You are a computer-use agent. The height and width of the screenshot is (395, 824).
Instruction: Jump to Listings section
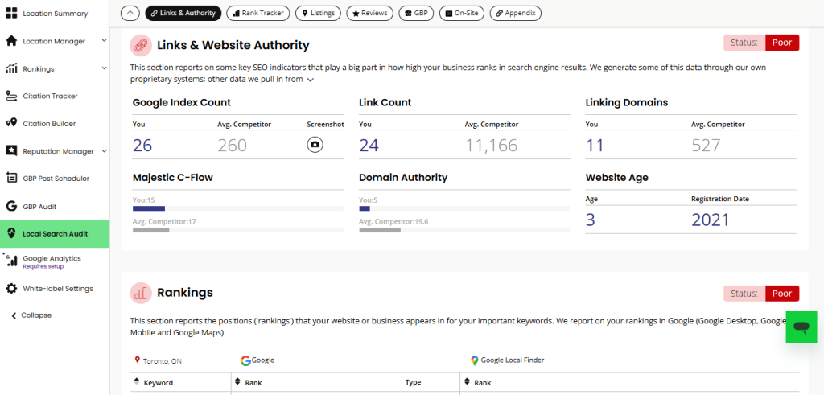318,13
